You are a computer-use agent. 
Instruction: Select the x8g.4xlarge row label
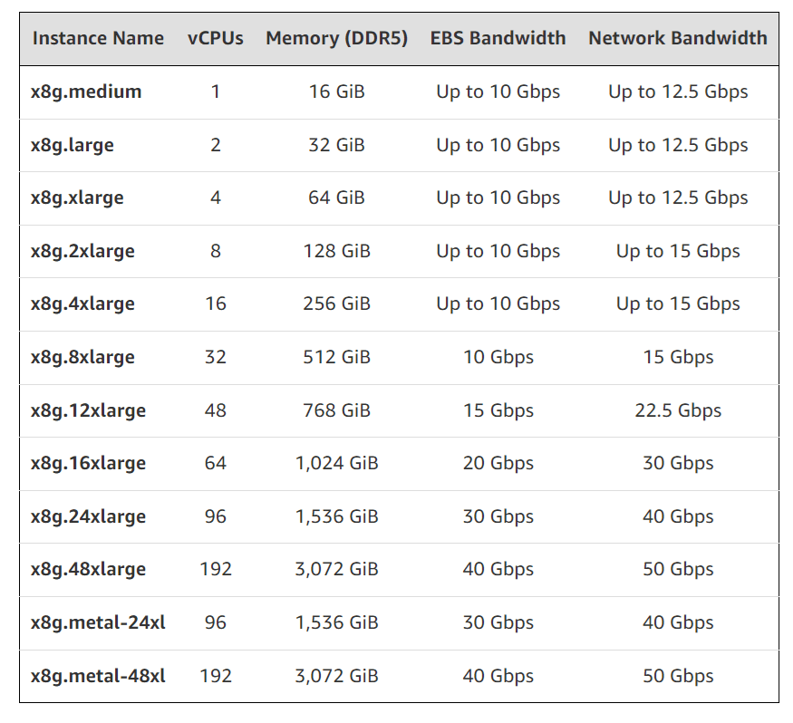[82, 304]
